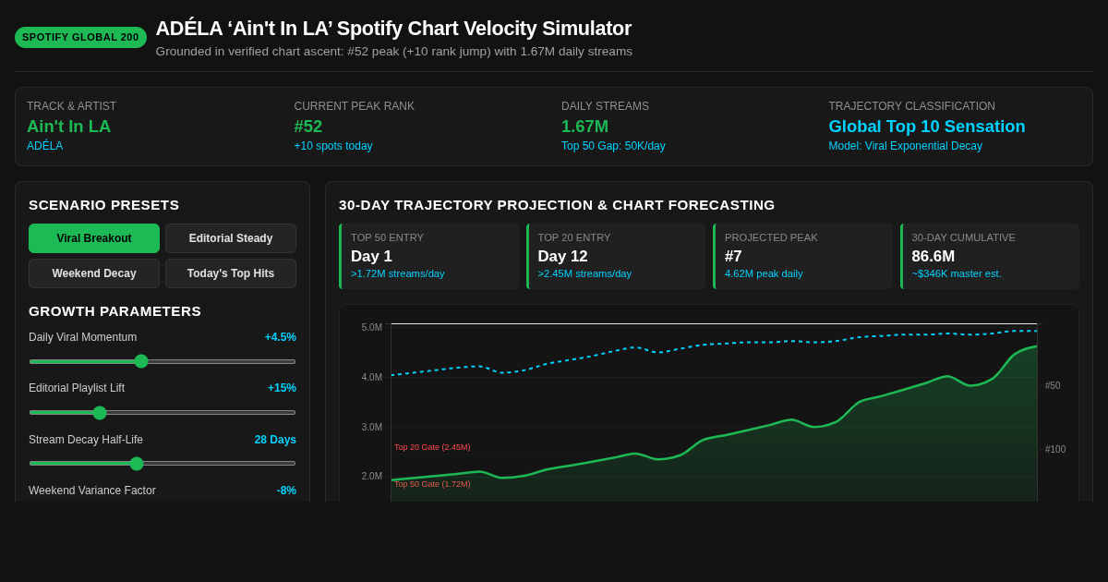This screenshot has height=582, width=1108.
Task: Click Global Top 10 Sensation classification
Action: tap(927, 127)
